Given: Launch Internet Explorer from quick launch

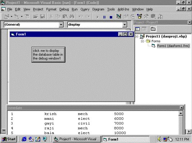Looking at the screenshot, I should [x=24, y=139].
